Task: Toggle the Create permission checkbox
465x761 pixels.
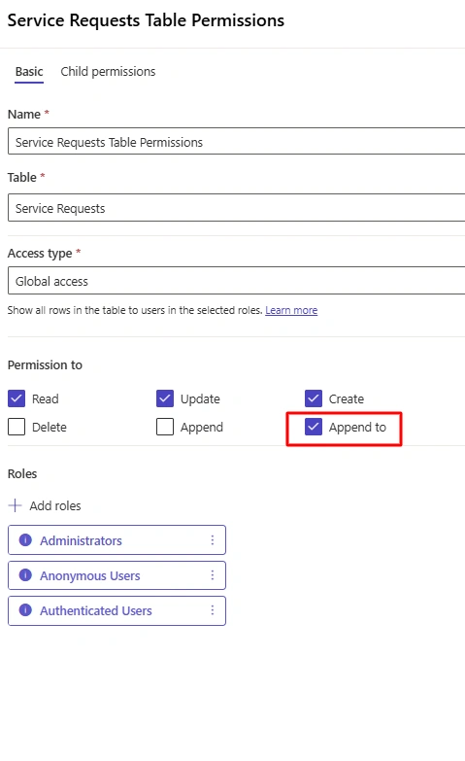Action: [x=314, y=398]
